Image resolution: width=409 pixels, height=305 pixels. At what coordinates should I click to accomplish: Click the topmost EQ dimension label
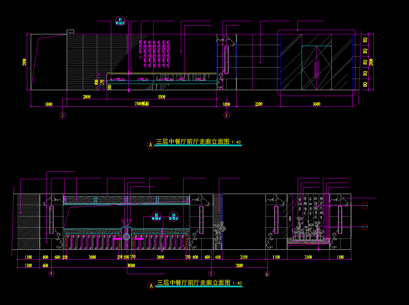click(x=365, y=40)
